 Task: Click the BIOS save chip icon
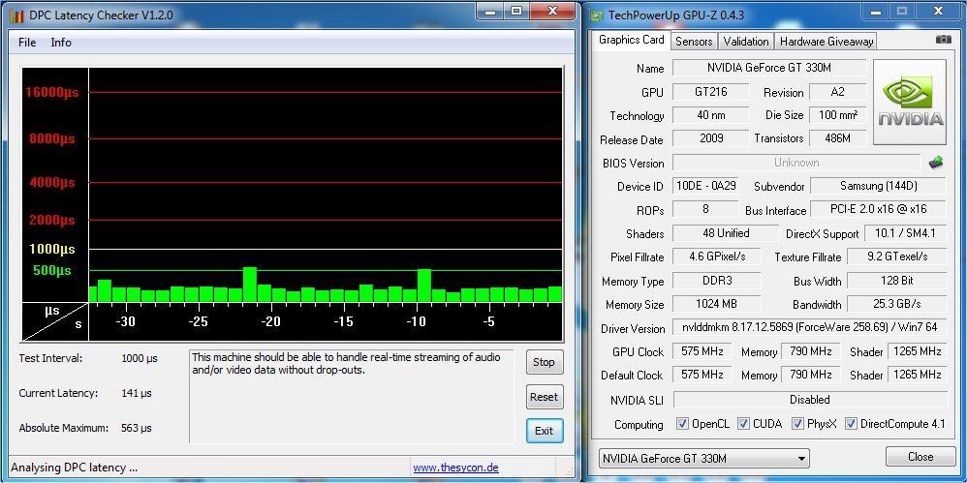click(936, 163)
